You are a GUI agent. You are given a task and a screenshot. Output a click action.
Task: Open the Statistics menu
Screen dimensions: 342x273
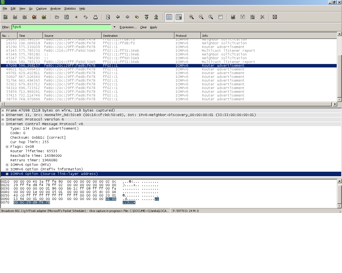pyautogui.click(x=70, y=9)
